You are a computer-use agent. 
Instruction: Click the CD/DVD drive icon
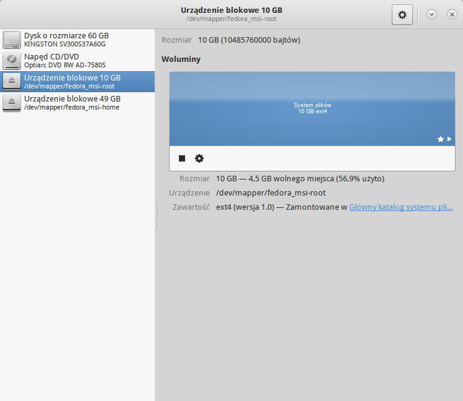[12, 61]
